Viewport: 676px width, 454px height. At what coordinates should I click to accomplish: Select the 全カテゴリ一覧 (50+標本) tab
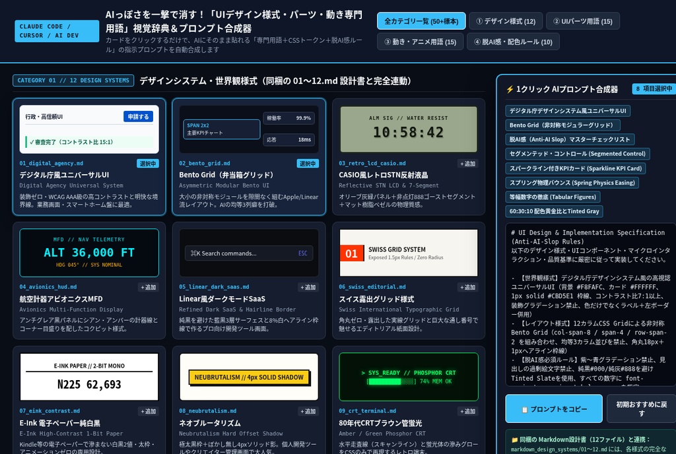tap(421, 21)
